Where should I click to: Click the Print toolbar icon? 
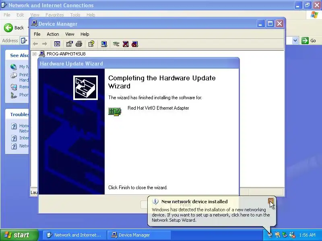(x=79, y=44)
